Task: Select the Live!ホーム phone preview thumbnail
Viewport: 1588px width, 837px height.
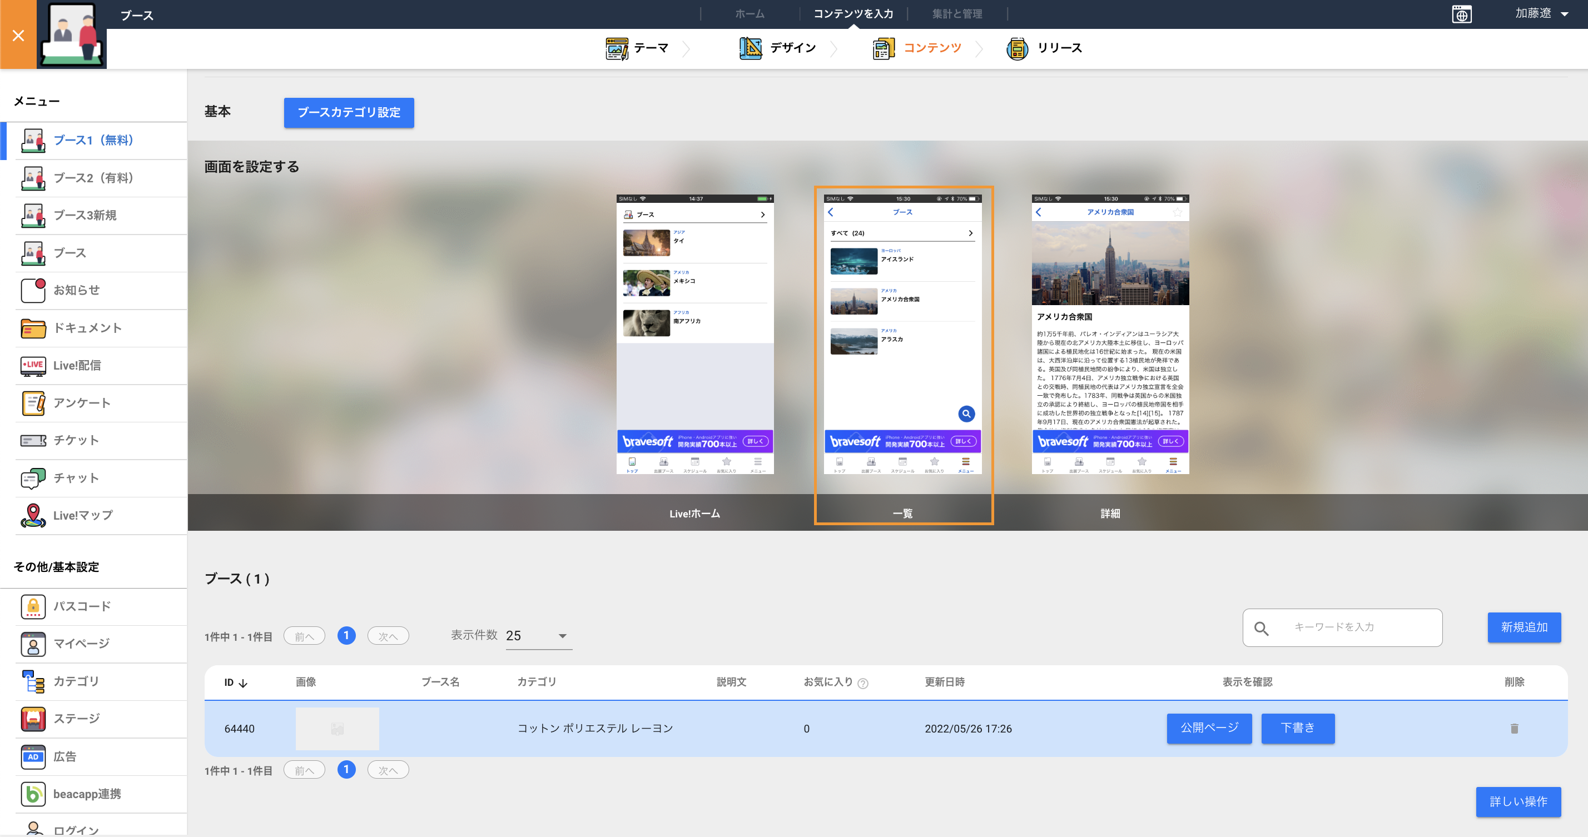Action: [695, 335]
